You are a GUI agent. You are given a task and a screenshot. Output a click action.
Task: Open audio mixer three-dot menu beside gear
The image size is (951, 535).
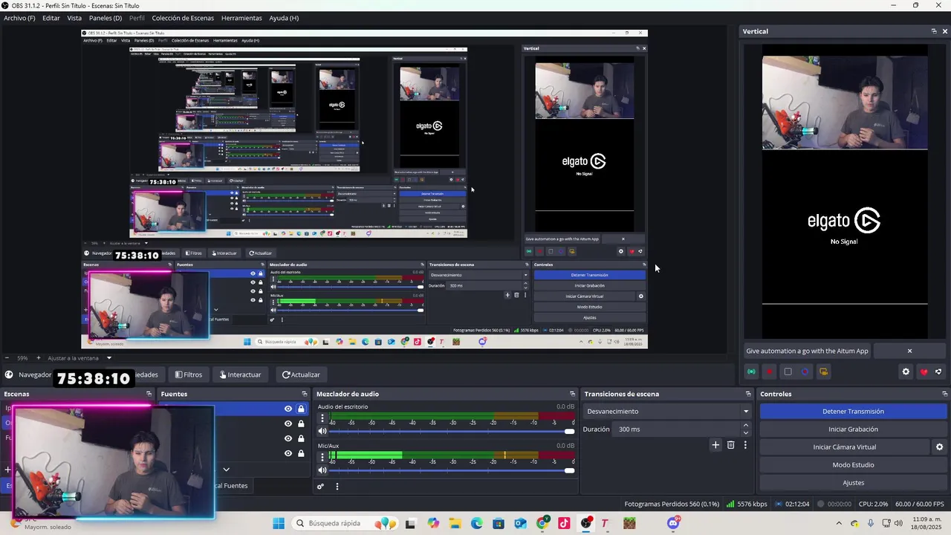[x=337, y=487]
